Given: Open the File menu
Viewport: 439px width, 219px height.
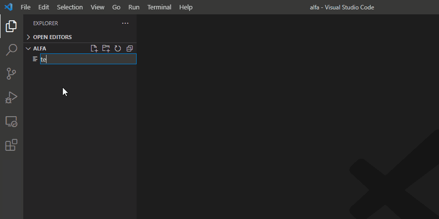Looking at the screenshot, I should coord(26,7).
